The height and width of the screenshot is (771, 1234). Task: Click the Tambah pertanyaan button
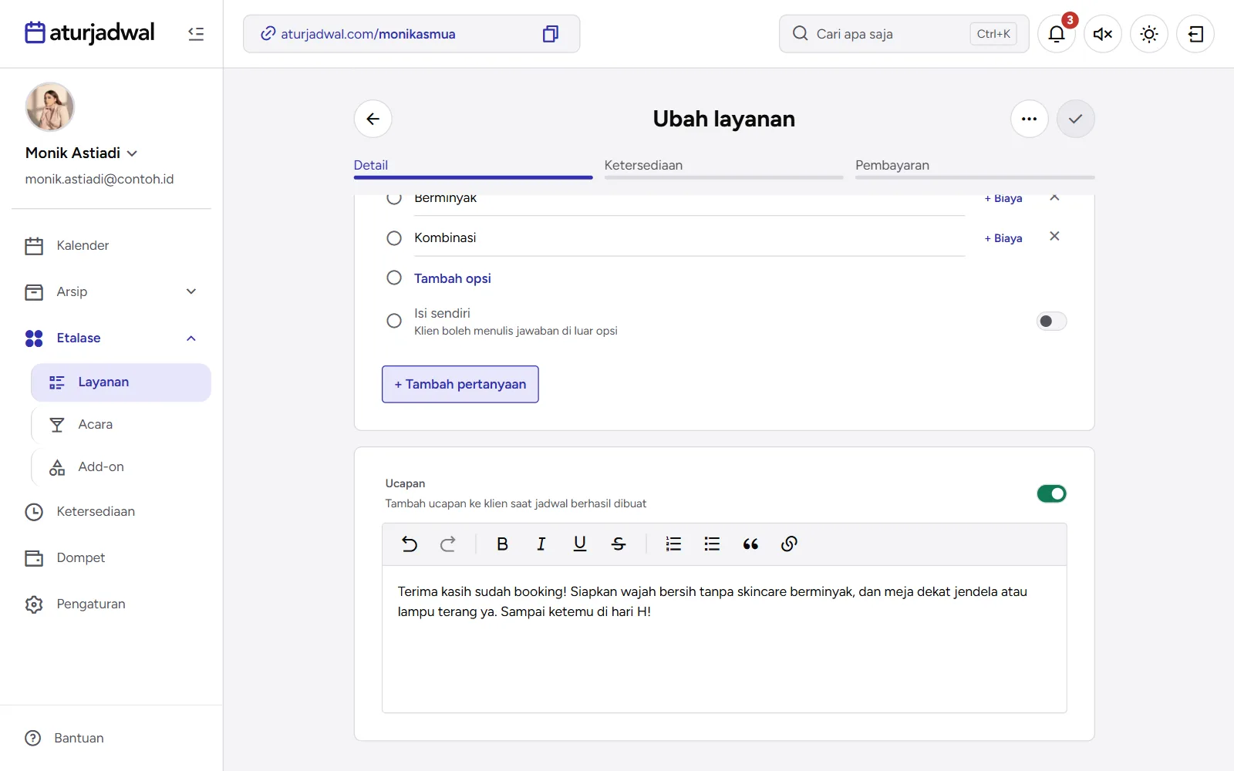[x=460, y=384]
